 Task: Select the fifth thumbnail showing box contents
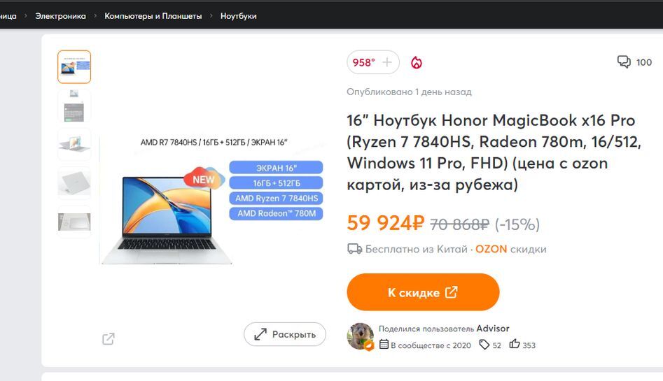[x=74, y=222]
